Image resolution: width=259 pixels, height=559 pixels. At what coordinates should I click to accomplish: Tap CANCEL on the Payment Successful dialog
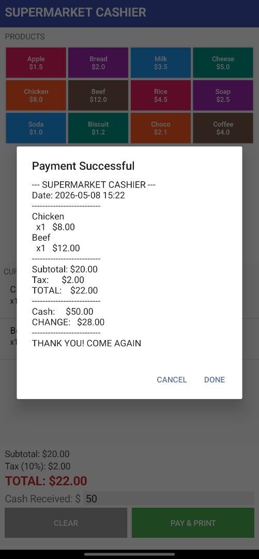tap(172, 380)
